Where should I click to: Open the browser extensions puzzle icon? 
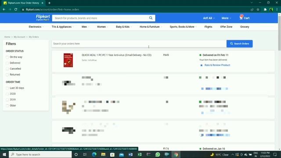(x=265, y=10)
